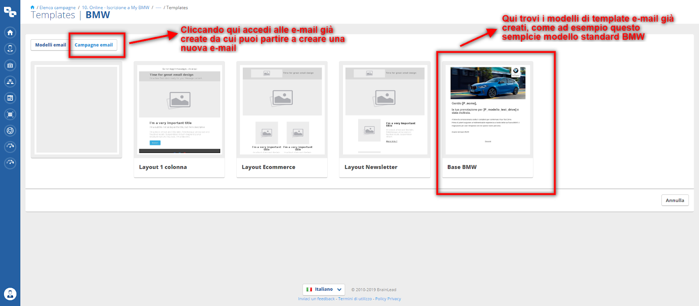Open Termini di utilizzo link
Screen dimensions: 699x306
pos(355,299)
